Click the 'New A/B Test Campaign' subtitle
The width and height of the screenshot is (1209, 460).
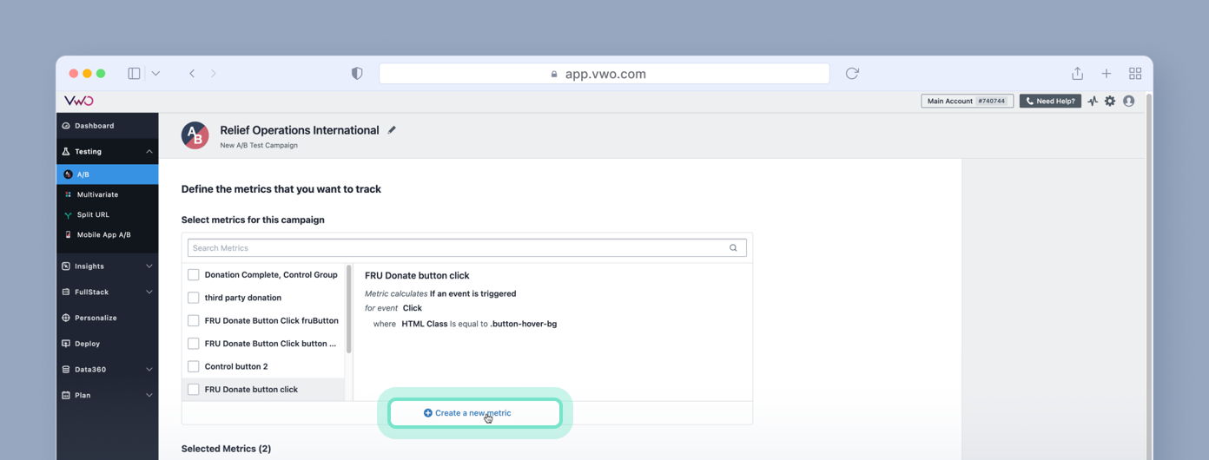(259, 146)
